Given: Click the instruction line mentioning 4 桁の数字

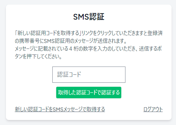Looking at the screenshot, I should (x=87, y=48).
